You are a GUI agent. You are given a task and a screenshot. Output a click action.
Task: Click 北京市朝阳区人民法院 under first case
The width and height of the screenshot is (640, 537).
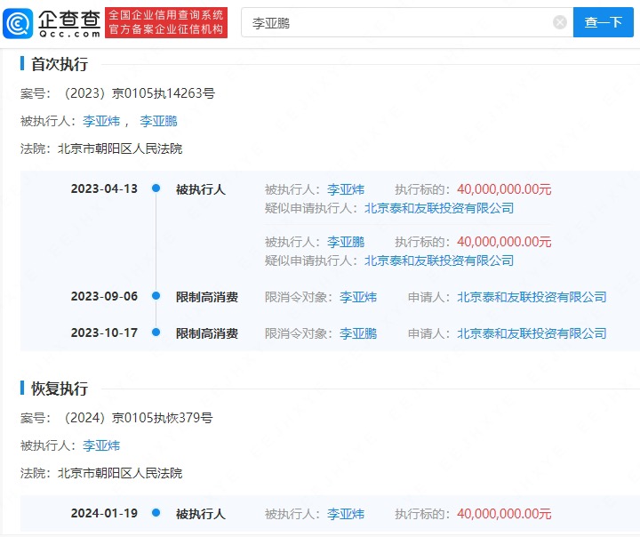click(x=120, y=148)
